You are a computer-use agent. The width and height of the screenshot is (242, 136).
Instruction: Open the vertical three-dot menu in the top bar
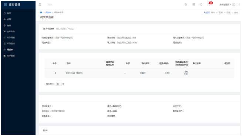point(239,5)
